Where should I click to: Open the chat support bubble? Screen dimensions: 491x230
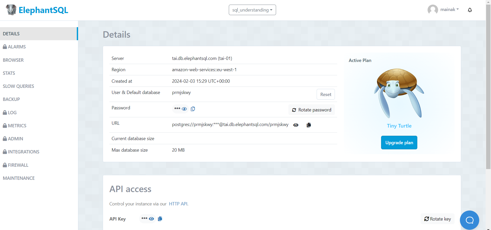tap(469, 220)
